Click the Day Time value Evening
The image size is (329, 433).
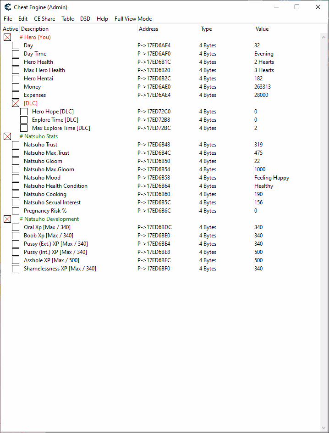pos(264,54)
